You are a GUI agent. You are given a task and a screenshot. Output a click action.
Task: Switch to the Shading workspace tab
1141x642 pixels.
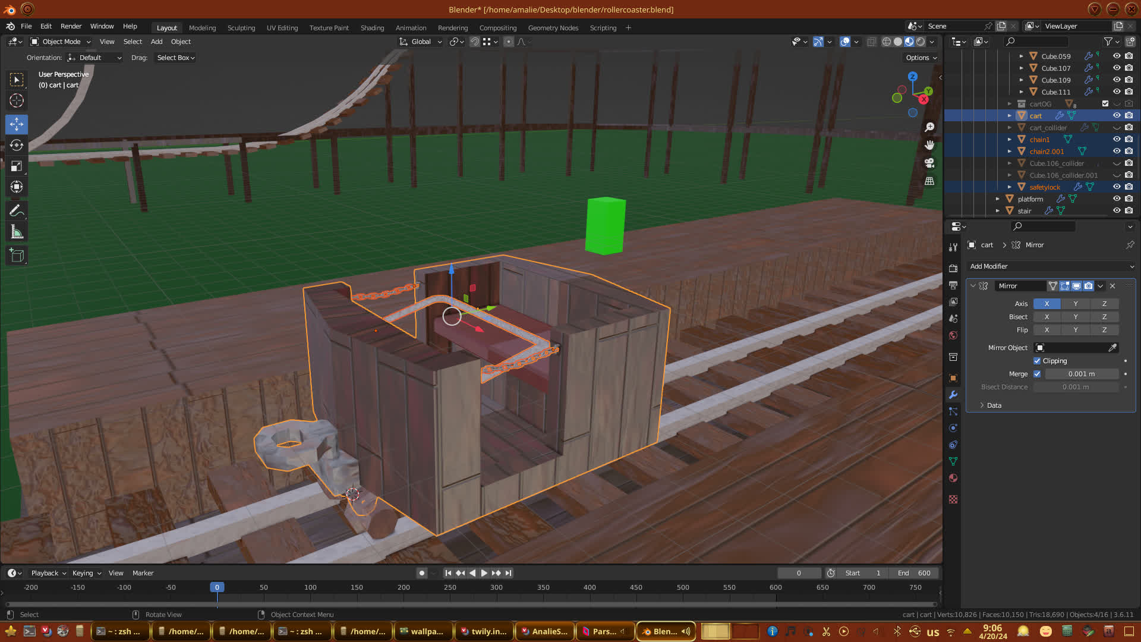[372, 28]
